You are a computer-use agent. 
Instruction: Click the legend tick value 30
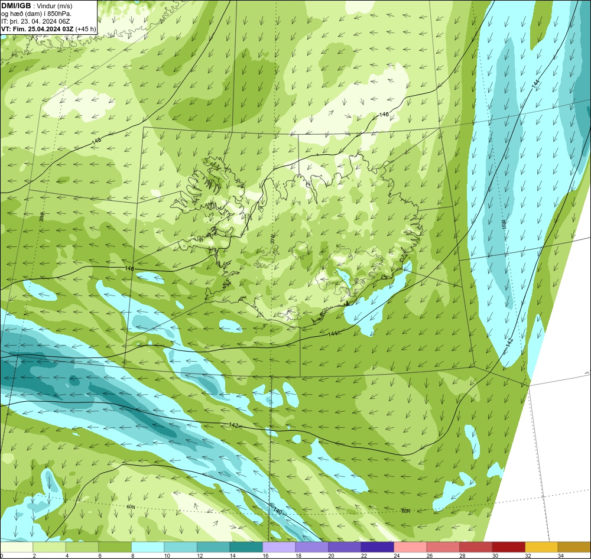point(495,555)
